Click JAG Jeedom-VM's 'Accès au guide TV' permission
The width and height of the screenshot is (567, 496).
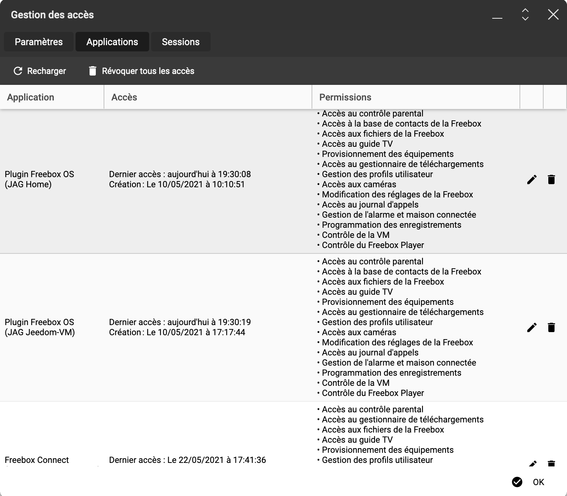pyautogui.click(x=357, y=292)
